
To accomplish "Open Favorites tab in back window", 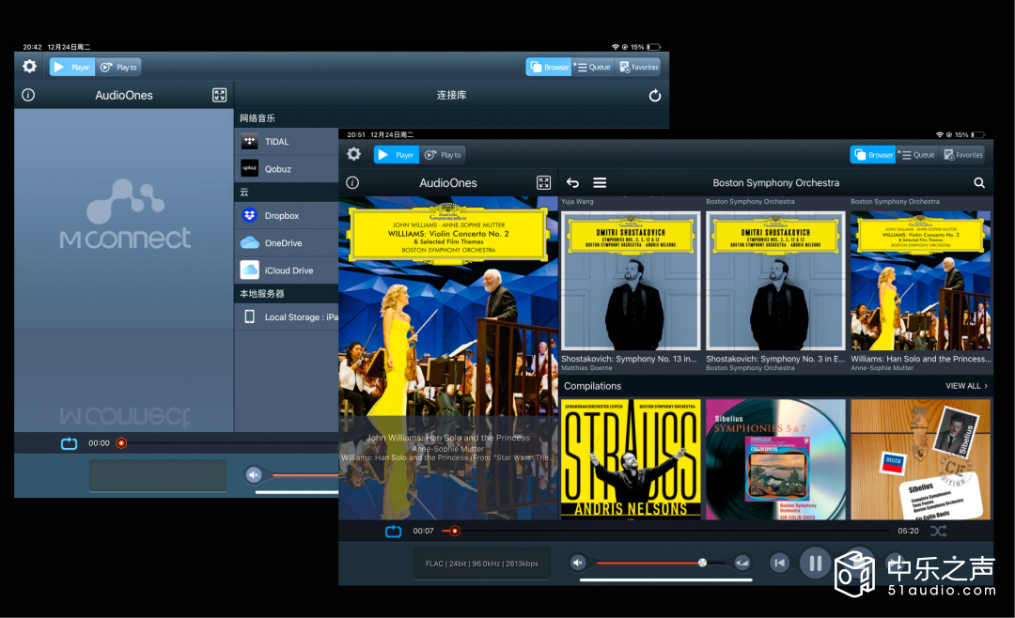I will 638,67.
